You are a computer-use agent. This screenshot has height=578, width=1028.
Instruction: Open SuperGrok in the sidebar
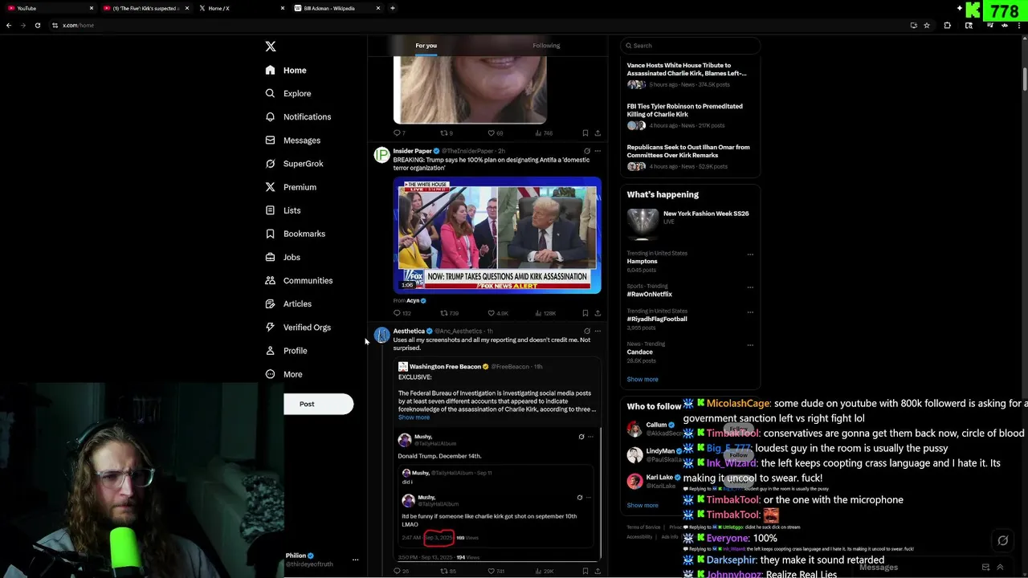pyautogui.click(x=295, y=163)
